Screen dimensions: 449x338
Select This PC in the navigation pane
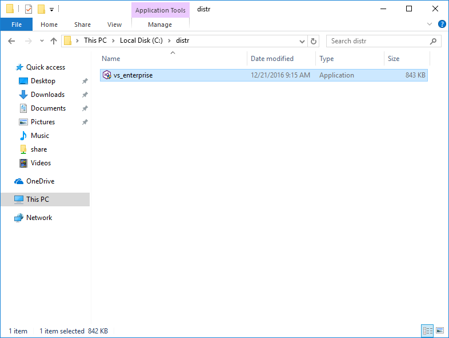[45, 199]
